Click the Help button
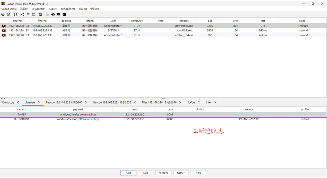The width and height of the screenshot is (327, 178). pos(198,173)
